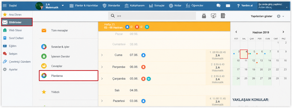This screenshot has width=292, height=108.
Task: Go to next month in calendar
Action: pyautogui.click(x=283, y=32)
